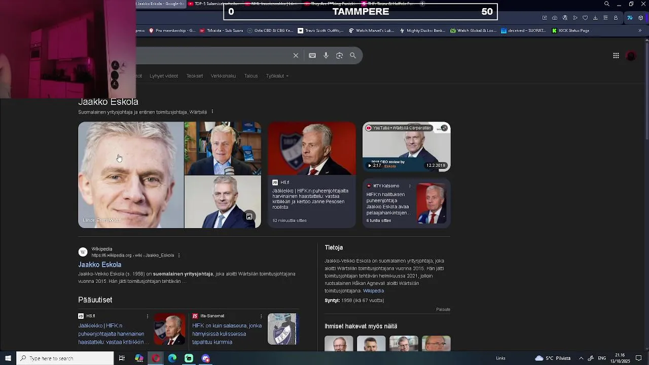Image resolution: width=649 pixels, height=365 pixels.
Task: Open the large portrait photo of Jaakko Eskola
Action: pyautogui.click(x=131, y=175)
